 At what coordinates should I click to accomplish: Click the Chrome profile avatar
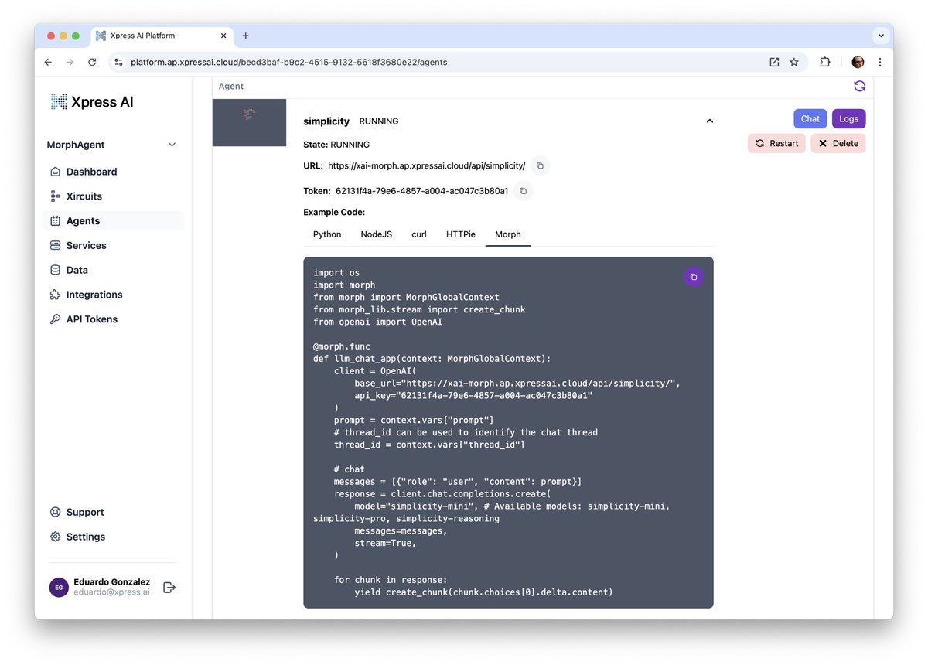(x=858, y=62)
